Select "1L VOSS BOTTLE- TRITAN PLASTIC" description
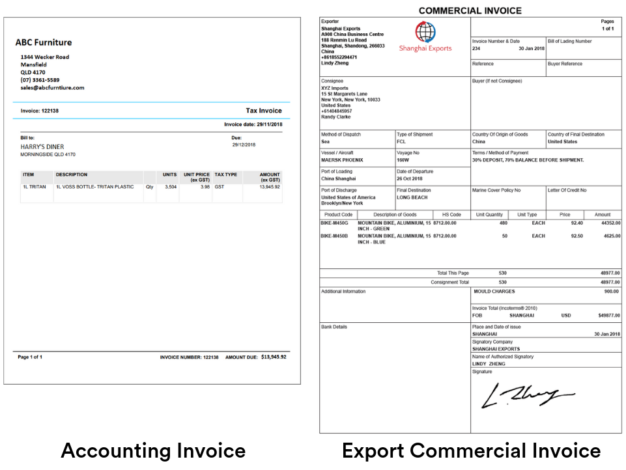Viewport: 626px width, 470px height. (x=94, y=187)
